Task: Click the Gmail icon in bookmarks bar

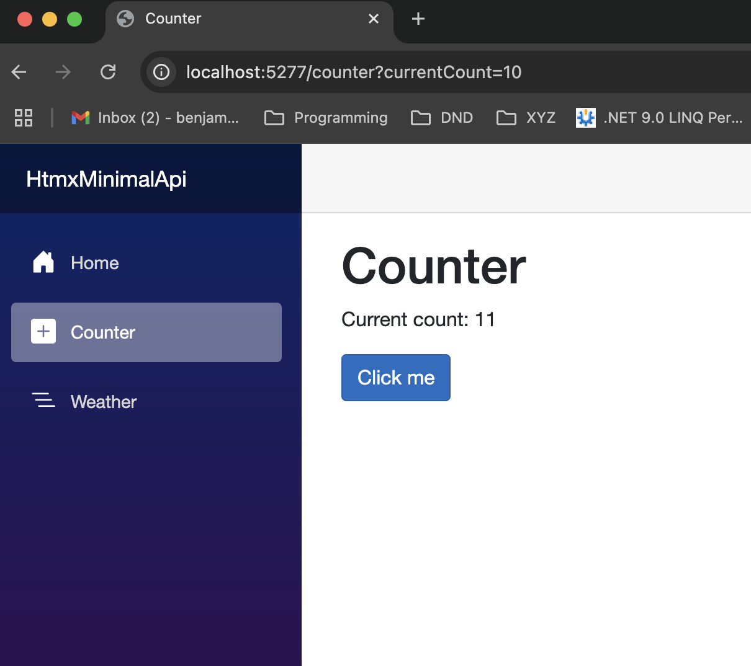Action: click(x=81, y=118)
